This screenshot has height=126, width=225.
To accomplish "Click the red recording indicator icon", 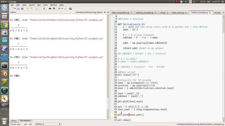I will (177, 2).
